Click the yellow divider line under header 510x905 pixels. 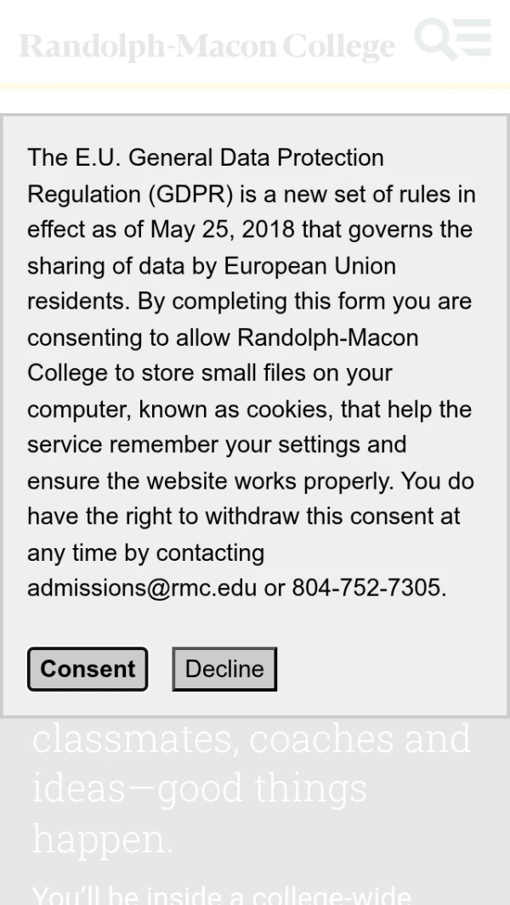click(x=255, y=86)
